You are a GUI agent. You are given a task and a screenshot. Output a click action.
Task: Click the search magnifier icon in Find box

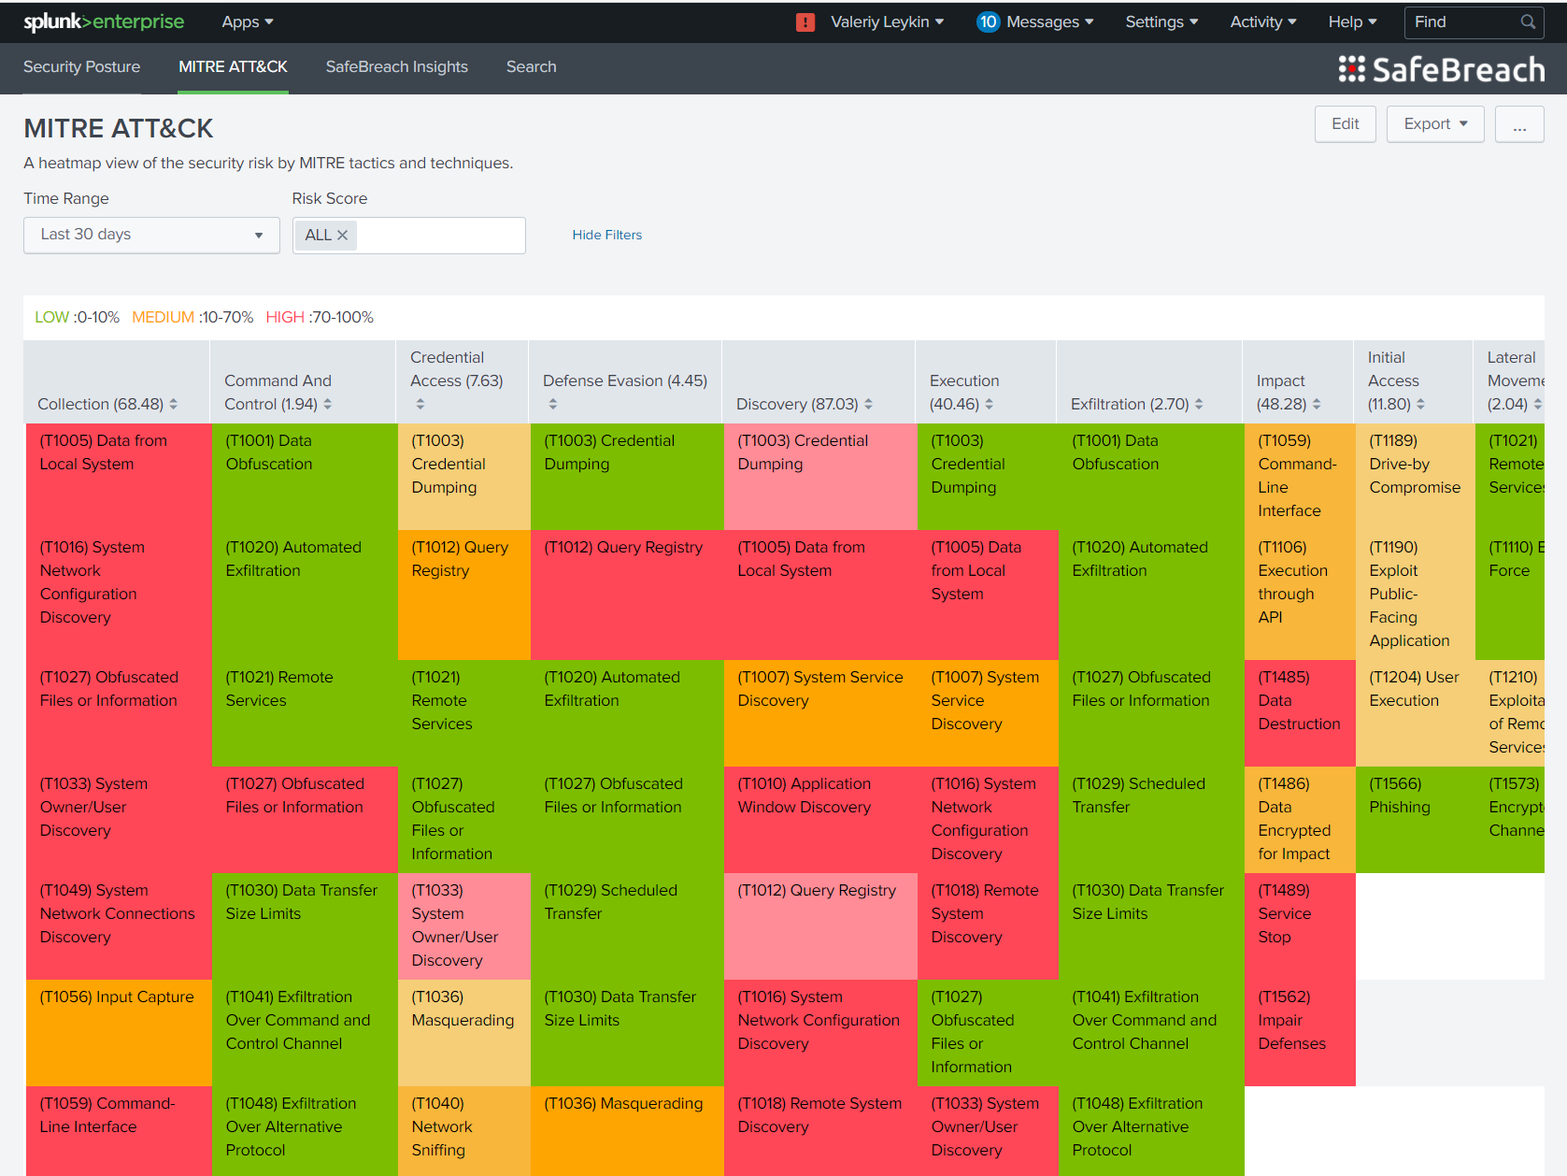[x=1528, y=22]
